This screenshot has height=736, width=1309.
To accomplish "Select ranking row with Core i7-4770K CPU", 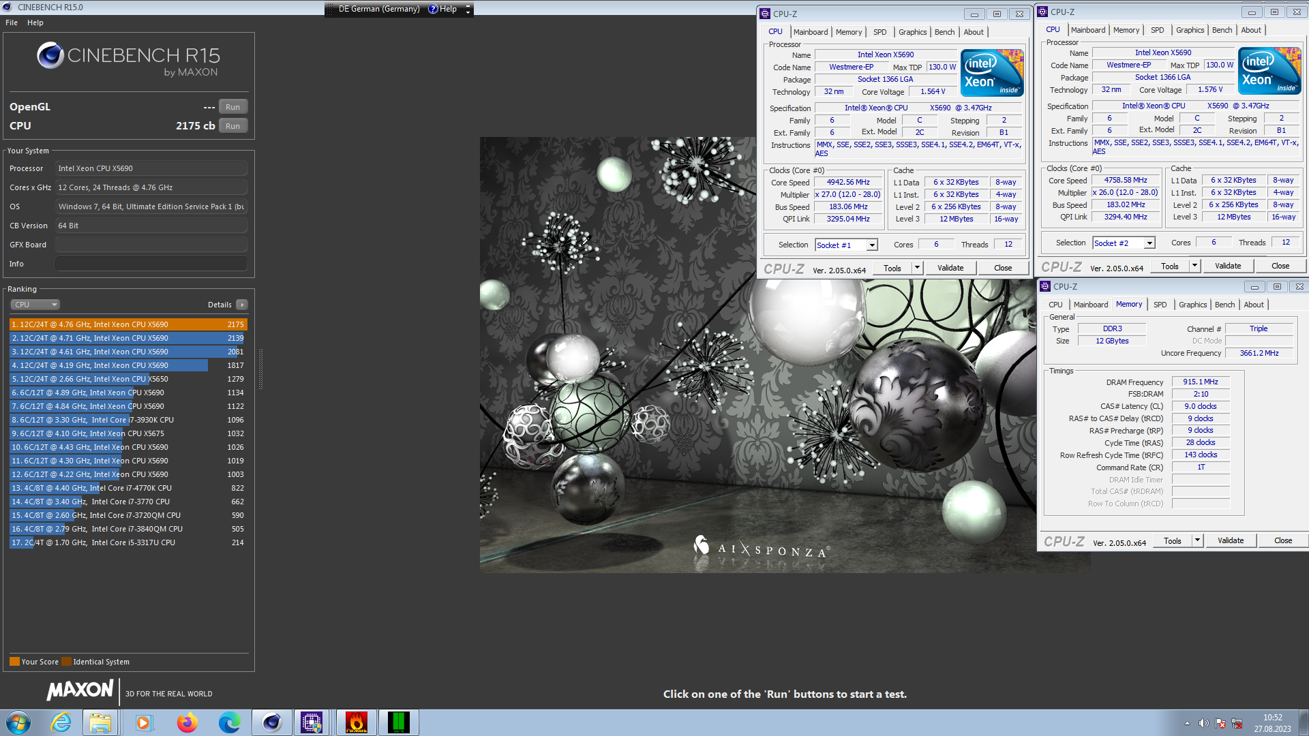I will pyautogui.click(x=128, y=488).
